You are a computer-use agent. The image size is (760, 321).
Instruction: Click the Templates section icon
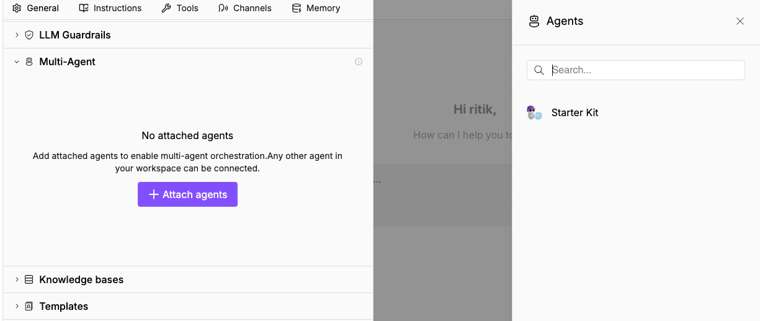(x=29, y=306)
